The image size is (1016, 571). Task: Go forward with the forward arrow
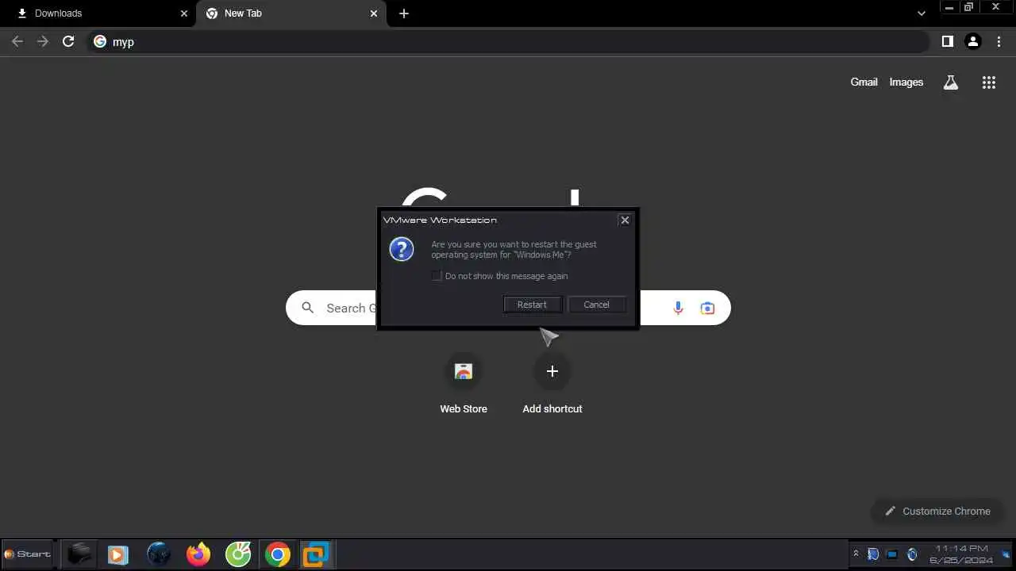[x=43, y=41]
